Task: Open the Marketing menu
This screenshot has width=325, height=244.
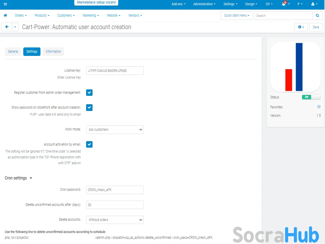Action: coord(90,15)
